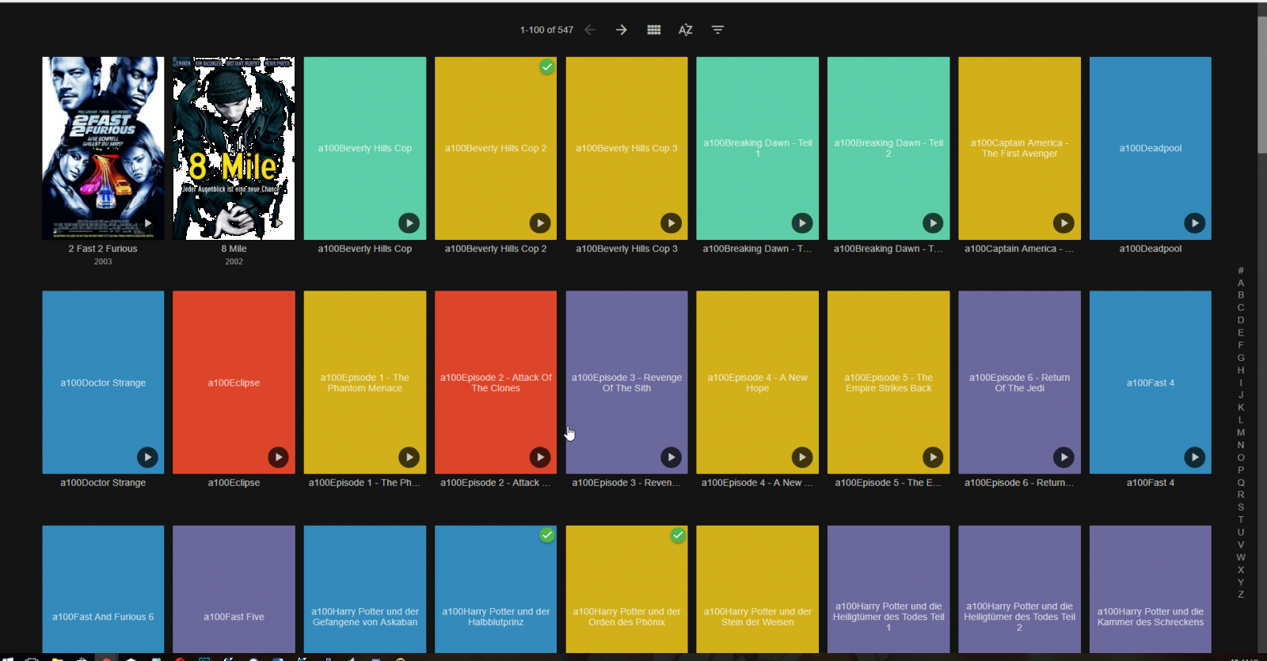1267x661 pixels.
Task: Open Harry Potter Kammer des Schreckens card
Action: click(1151, 589)
